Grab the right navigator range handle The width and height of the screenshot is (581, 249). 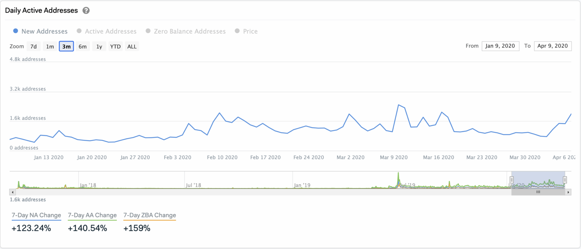tap(565, 180)
